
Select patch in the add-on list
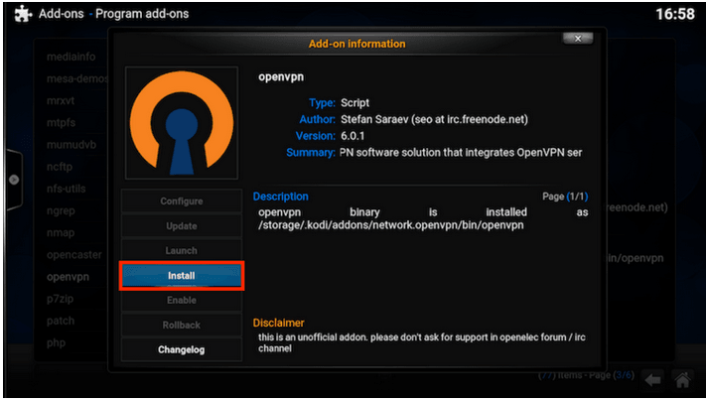coord(61,322)
